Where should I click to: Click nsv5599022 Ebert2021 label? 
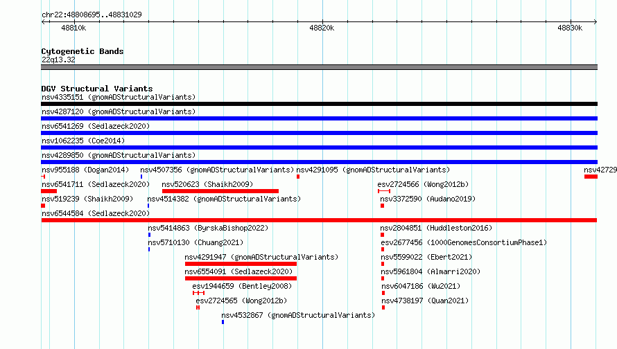click(426, 257)
